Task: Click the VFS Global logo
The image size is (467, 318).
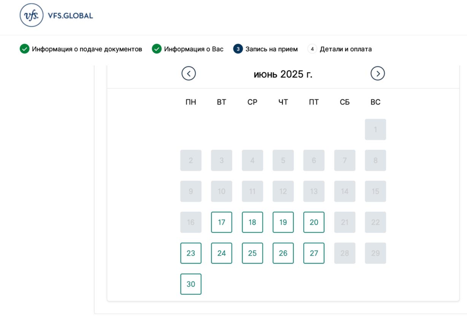Action: [56, 16]
